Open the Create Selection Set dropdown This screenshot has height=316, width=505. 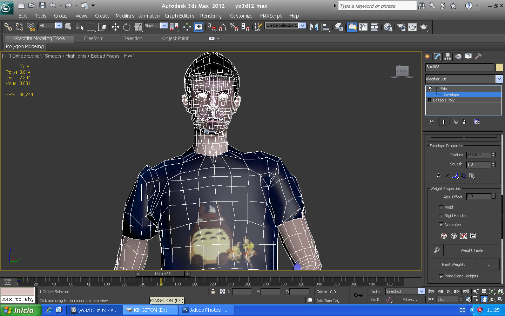coord(302,26)
